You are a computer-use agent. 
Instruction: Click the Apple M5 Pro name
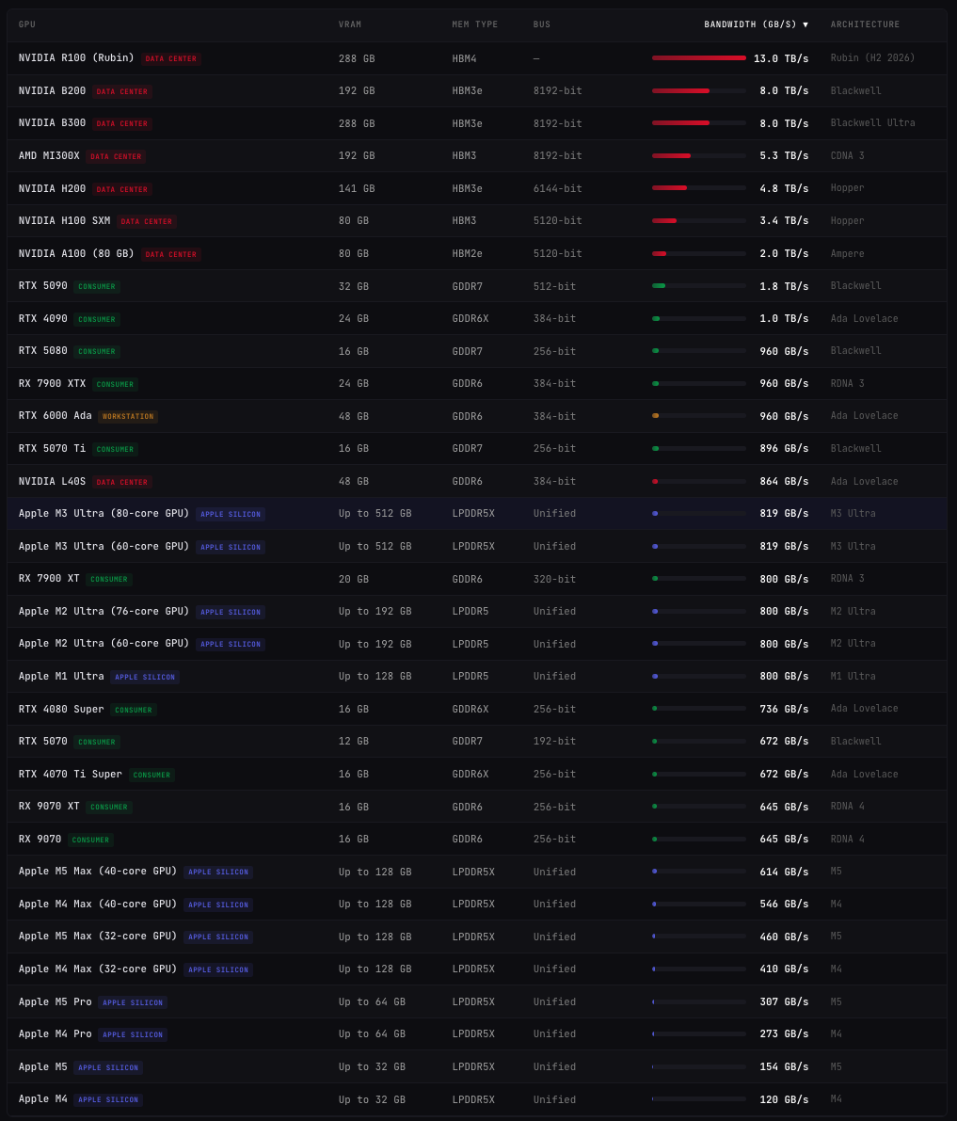(x=55, y=1002)
